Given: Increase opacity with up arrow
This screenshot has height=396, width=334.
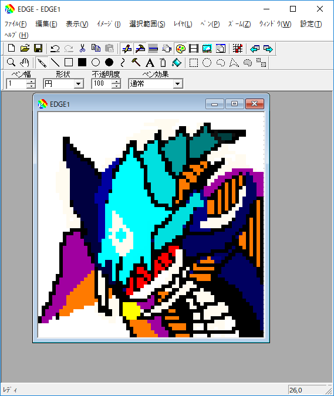Looking at the screenshot, I should 116,82.
